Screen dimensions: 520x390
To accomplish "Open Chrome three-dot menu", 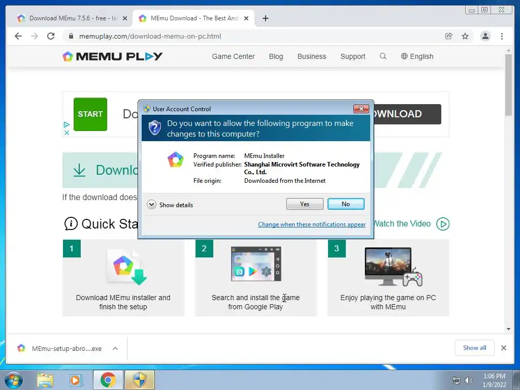I will coord(502,36).
